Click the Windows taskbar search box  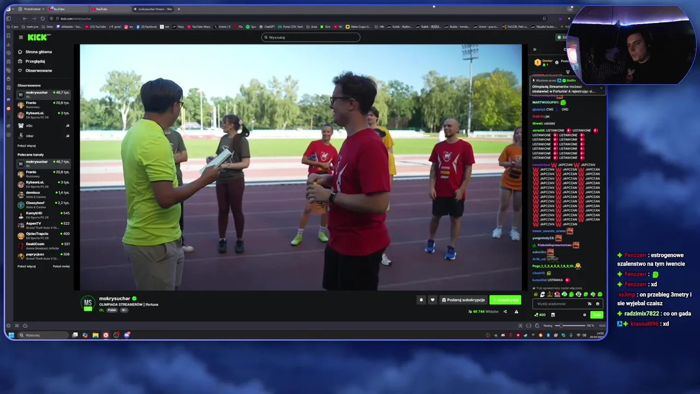click(43, 335)
